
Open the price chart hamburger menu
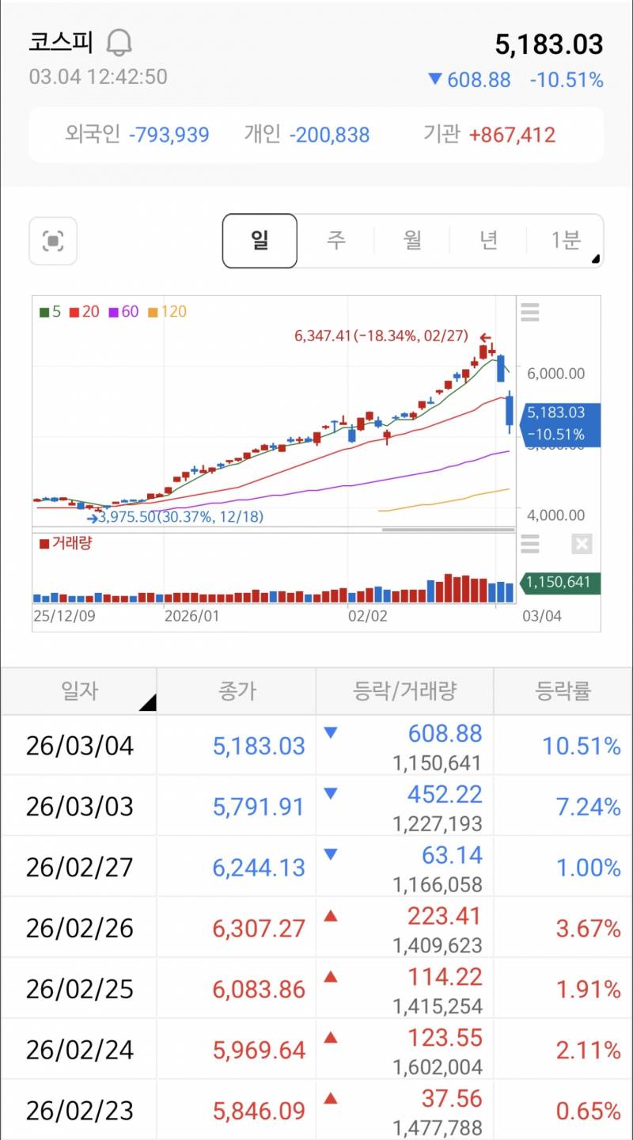(x=530, y=313)
